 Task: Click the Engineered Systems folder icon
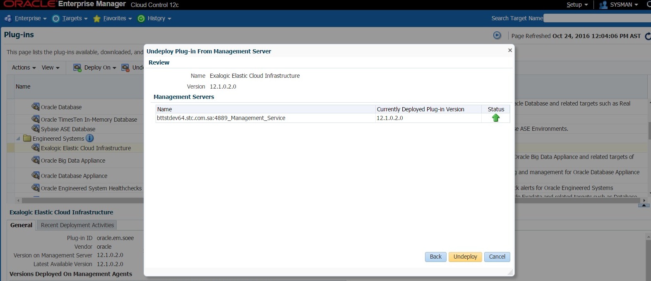(27, 138)
